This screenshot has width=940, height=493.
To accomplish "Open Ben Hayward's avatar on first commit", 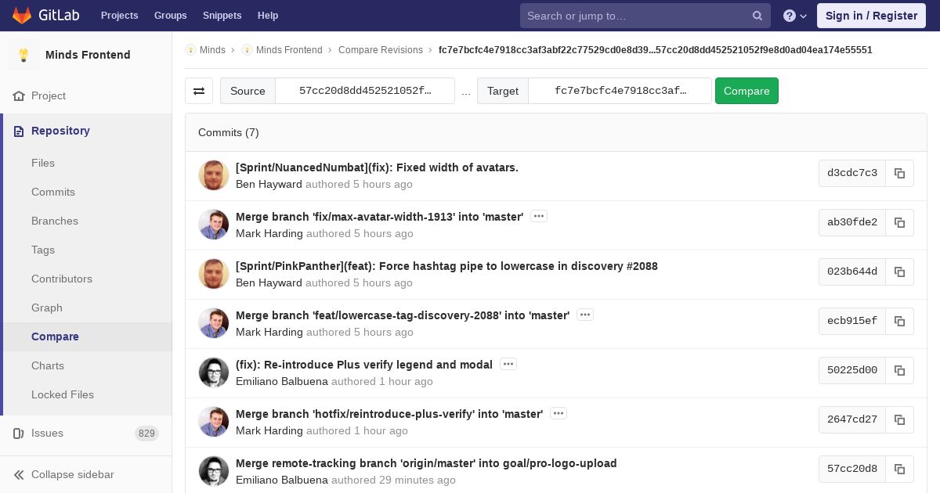I will tap(214, 175).
